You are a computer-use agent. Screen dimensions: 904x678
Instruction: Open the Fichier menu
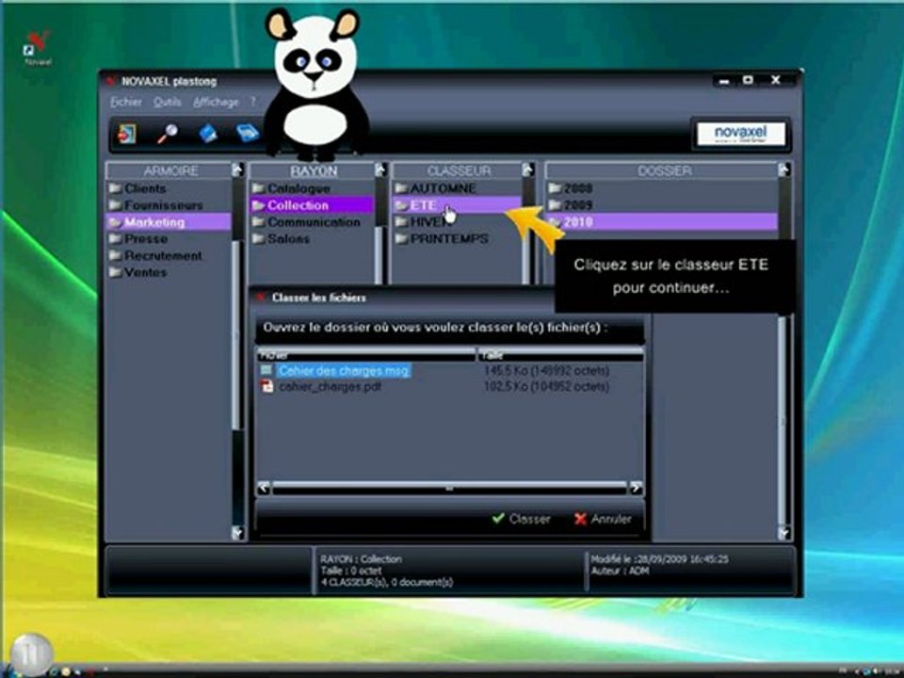125,102
